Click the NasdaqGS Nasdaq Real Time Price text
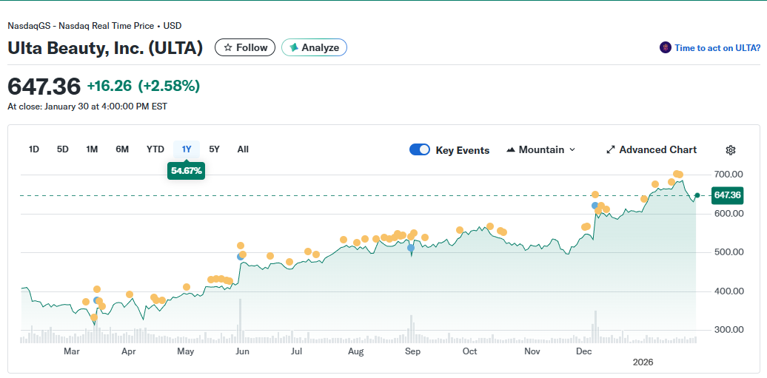The image size is (767, 378). coord(95,26)
